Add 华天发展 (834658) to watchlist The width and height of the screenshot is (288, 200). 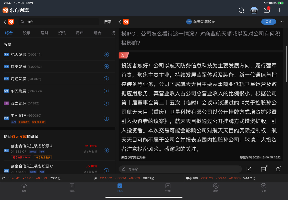pyautogui.click(x=106, y=91)
